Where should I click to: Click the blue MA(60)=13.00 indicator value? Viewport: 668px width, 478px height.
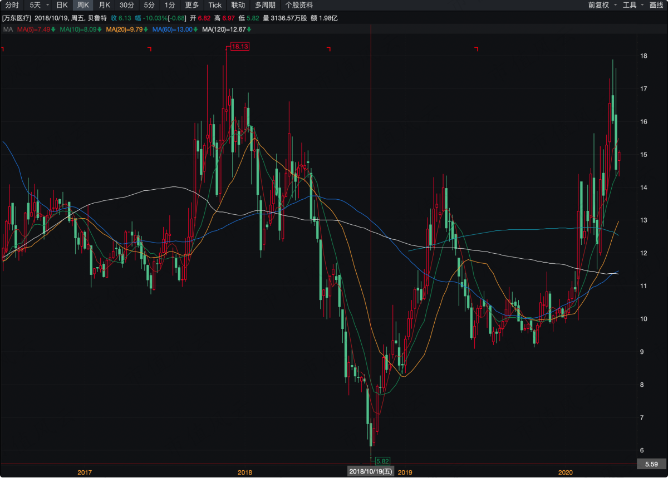tap(175, 29)
